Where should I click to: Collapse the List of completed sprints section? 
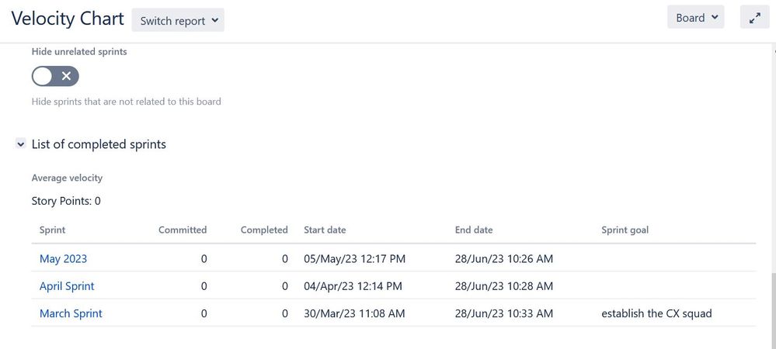[x=21, y=144]
